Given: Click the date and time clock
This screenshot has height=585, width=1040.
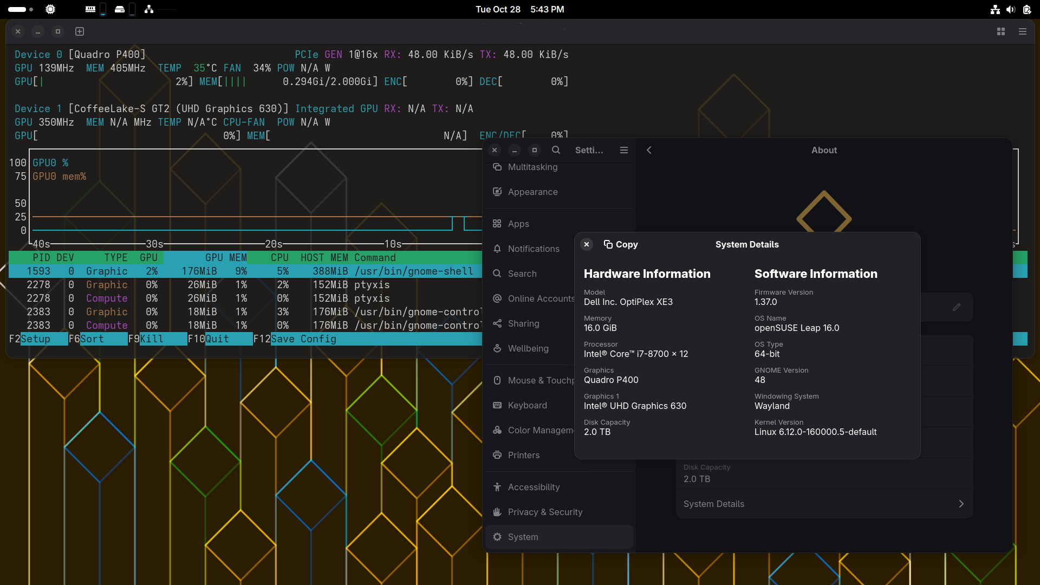Looking at the screenshot, I should pyautogui.click(x=519, y=9).
